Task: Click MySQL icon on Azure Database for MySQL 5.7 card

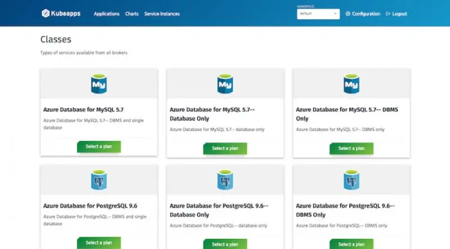Action: click(x=99, y=84)
